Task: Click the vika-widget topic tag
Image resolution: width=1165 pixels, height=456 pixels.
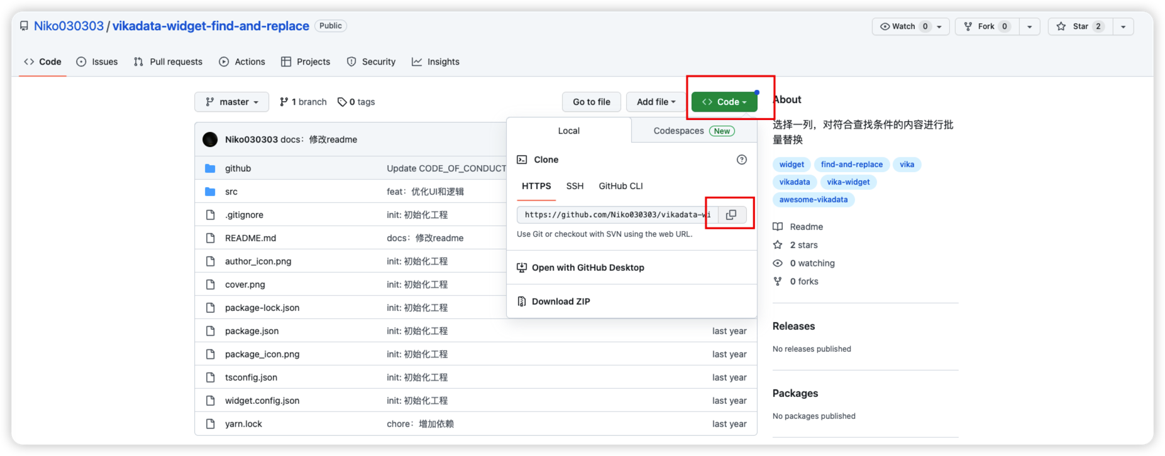Action: (848, 182)
